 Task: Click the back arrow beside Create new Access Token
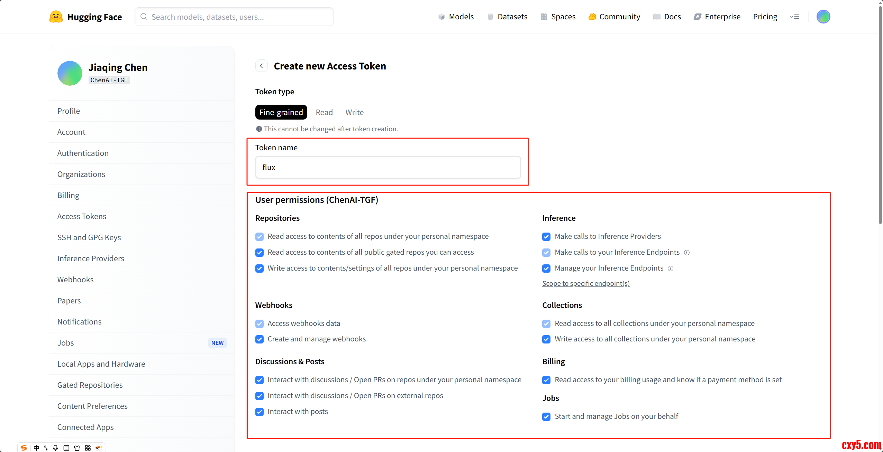(x=262, y=66)
